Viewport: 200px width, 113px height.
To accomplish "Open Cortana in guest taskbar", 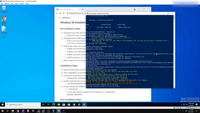I will coord(43,105).
